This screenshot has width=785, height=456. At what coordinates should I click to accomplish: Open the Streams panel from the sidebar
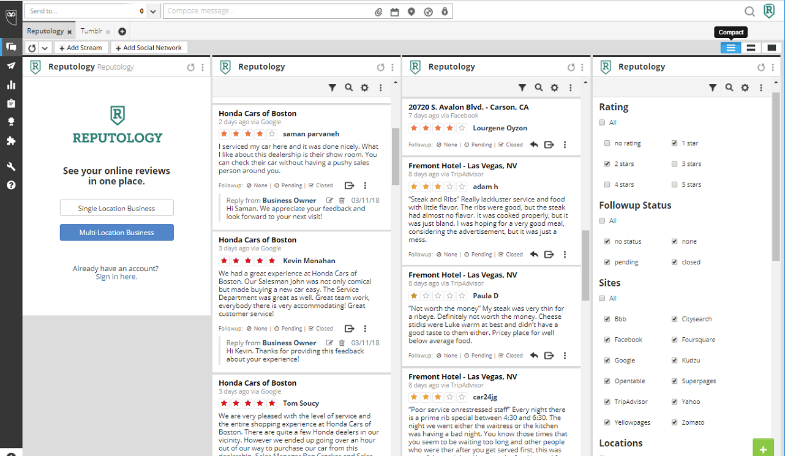11,47
